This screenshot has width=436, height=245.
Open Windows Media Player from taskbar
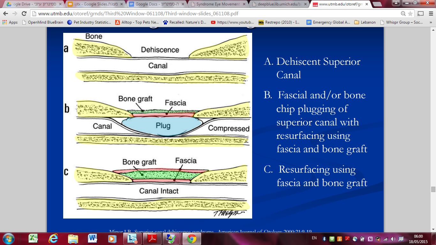pos(112,239)
